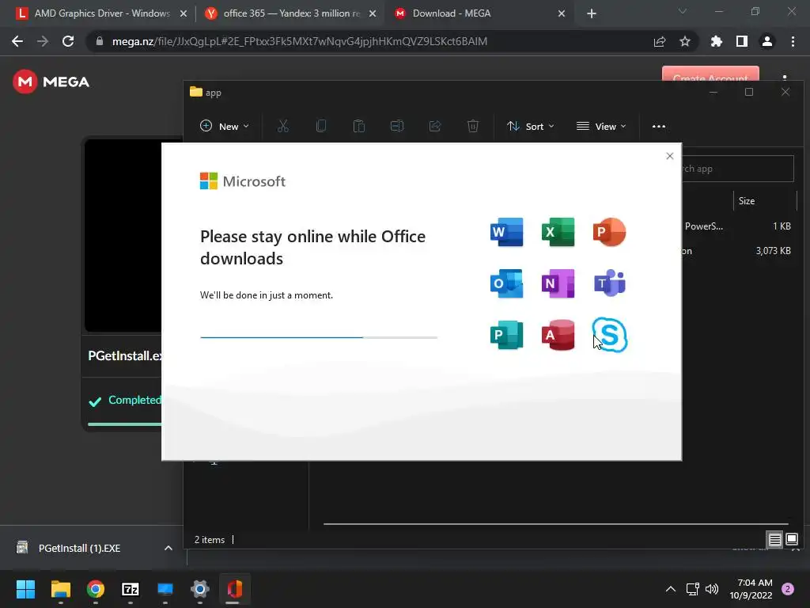The width and height of the screenshot is (810, 608).
Task: Click the Copy icon in Explorer toolbar
Action: click(x=321, y=126)
